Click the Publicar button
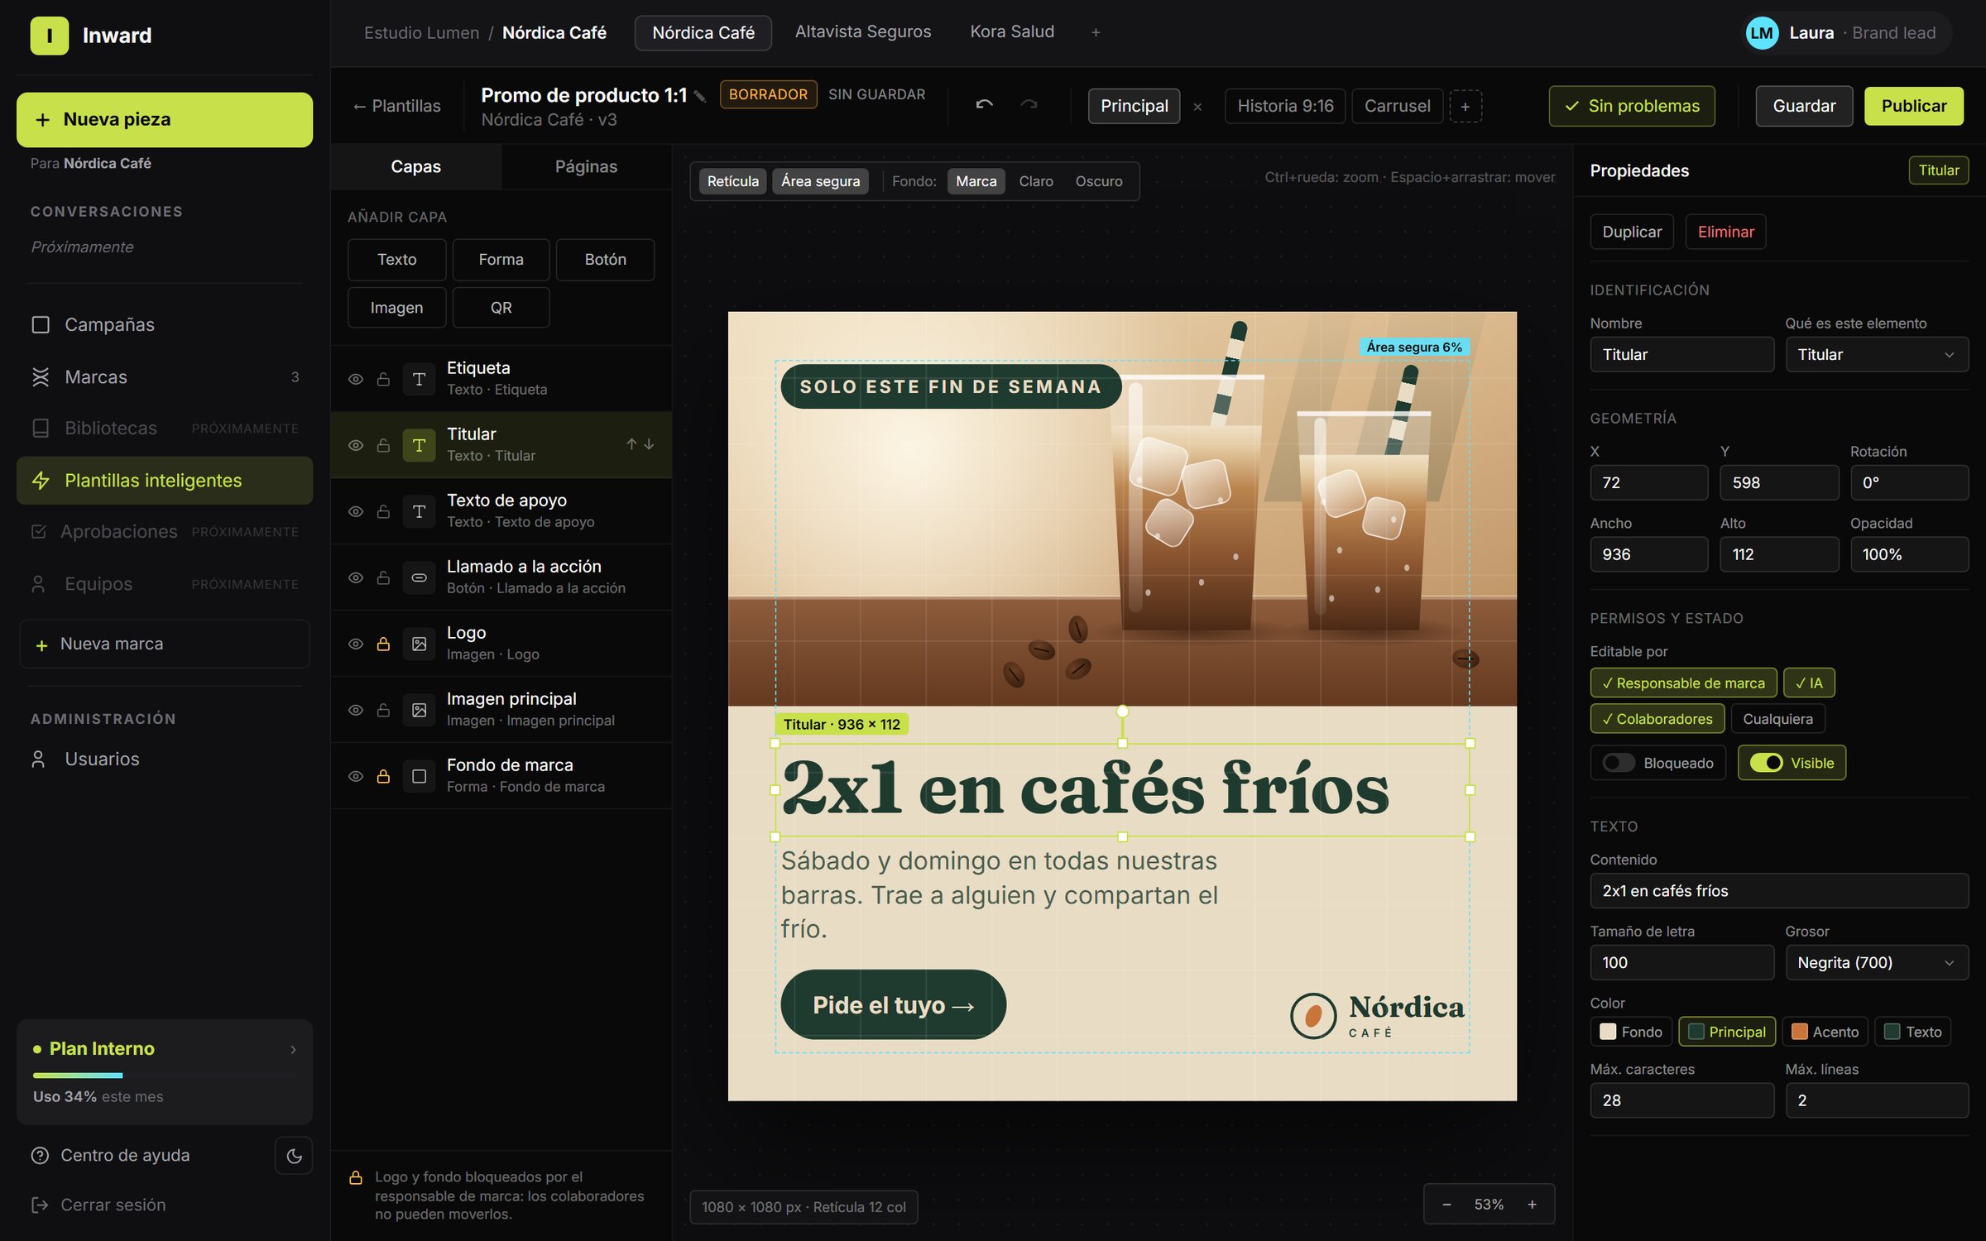The width and height of the screenshot is (1986, 1241). (1913, 106)
